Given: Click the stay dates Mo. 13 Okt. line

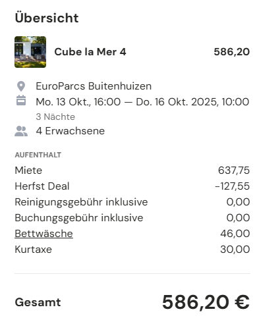Looking at the screenshot, I should tap(142, 102).
